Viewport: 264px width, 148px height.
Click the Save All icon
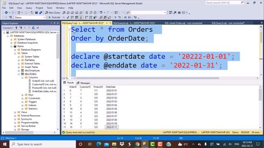tap(40, 13)
